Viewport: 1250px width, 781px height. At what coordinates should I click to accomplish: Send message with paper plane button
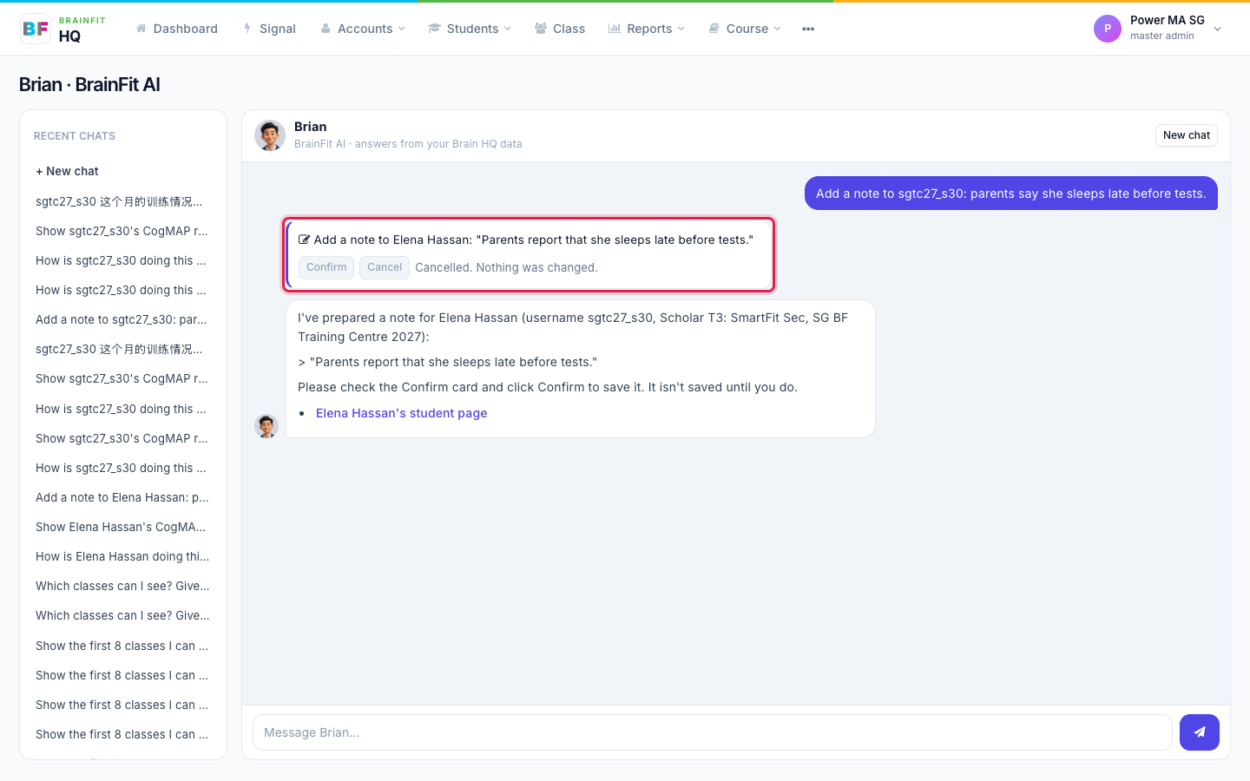[x=1200, y=732]
